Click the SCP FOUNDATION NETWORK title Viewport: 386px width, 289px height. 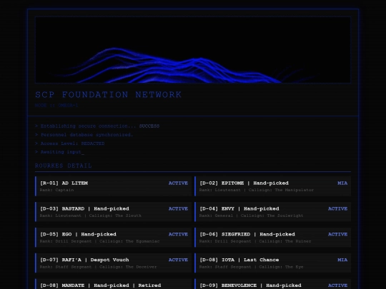109,95
